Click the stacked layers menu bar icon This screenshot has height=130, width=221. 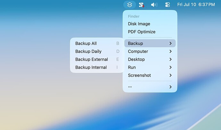pyautogui.click(x=129, y=5)
